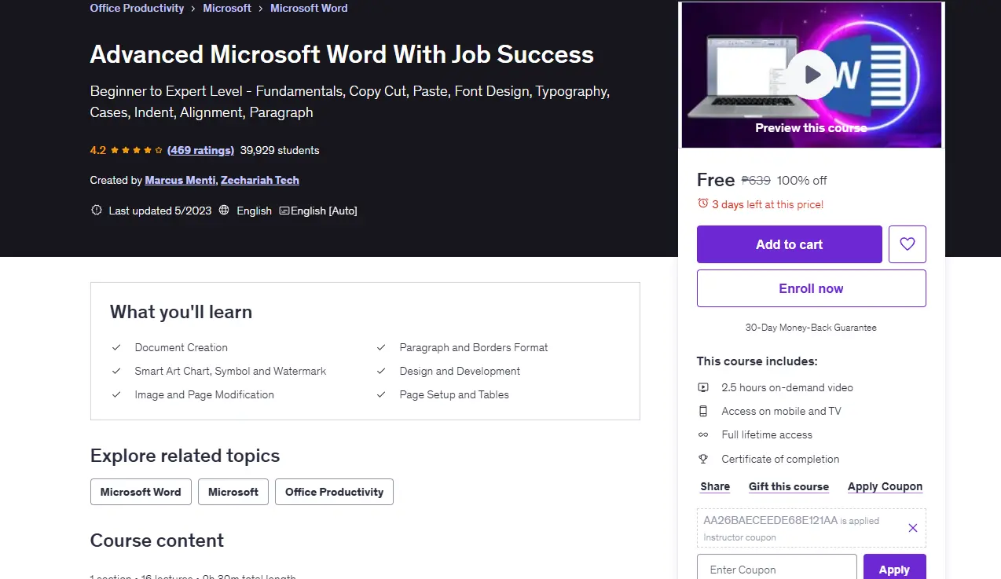Click the 'Course content' heading

click(x=157, y=540)
